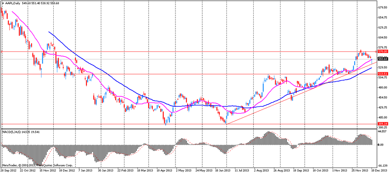
Task: Click the 10 Dec 2012 date label
Action: tap(67, 171)
